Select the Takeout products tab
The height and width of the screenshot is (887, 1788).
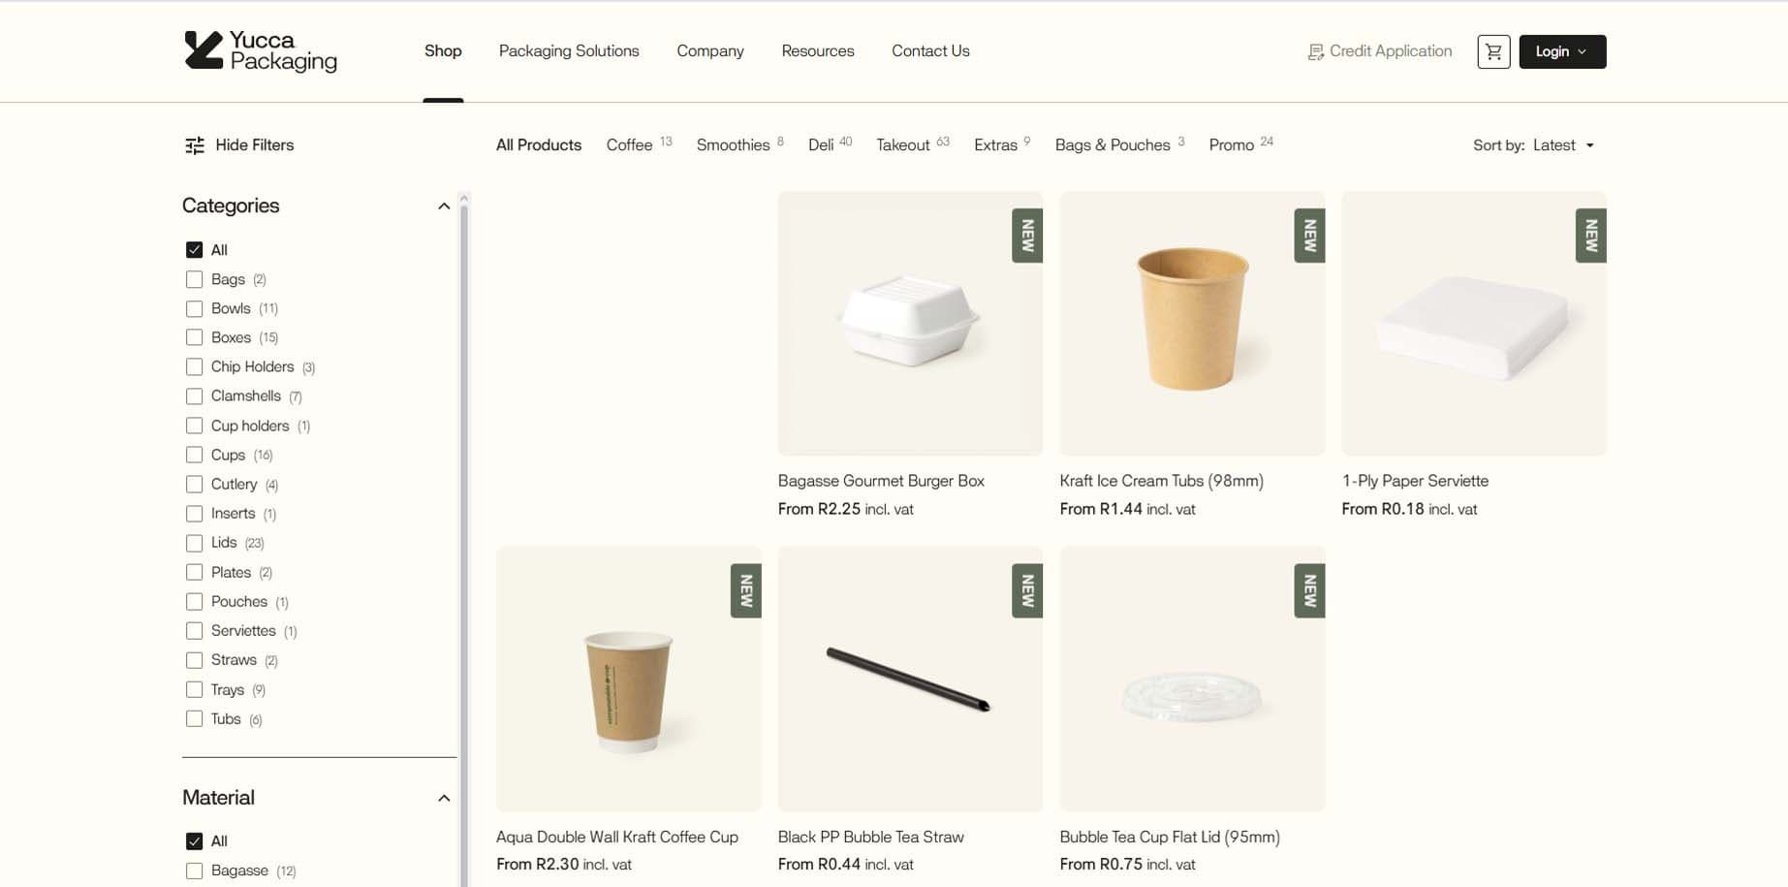click(912, 144)
